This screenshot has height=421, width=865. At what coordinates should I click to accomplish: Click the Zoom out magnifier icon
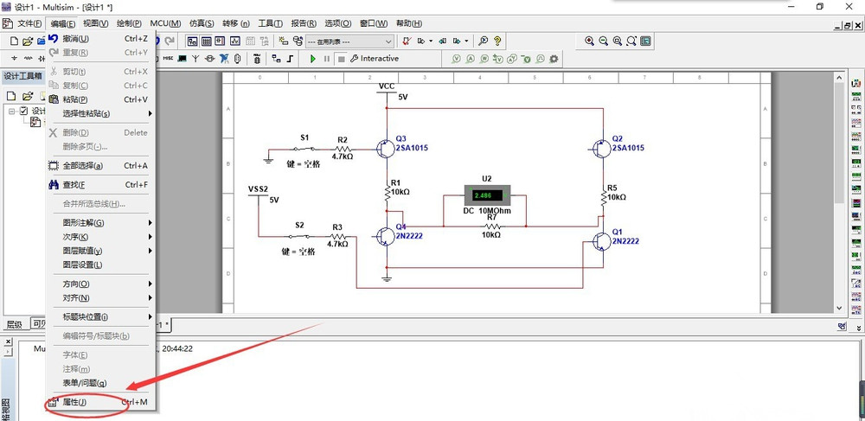604,41
